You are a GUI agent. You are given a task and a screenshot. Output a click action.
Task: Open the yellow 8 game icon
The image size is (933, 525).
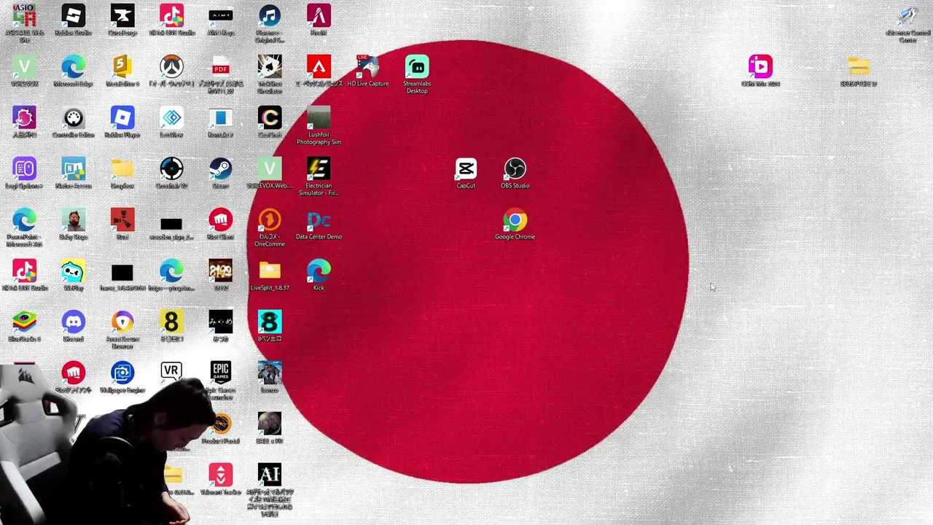[x=171, y=322]
